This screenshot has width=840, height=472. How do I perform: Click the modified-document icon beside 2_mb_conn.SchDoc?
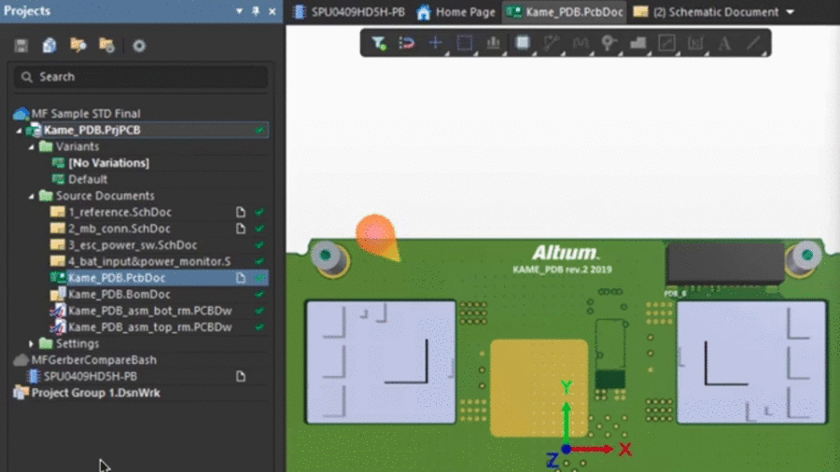241,229
